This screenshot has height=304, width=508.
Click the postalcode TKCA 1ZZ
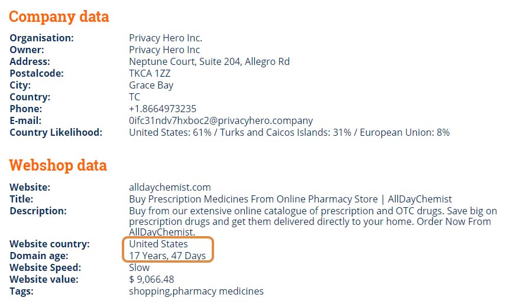click(x=150, y=73)
